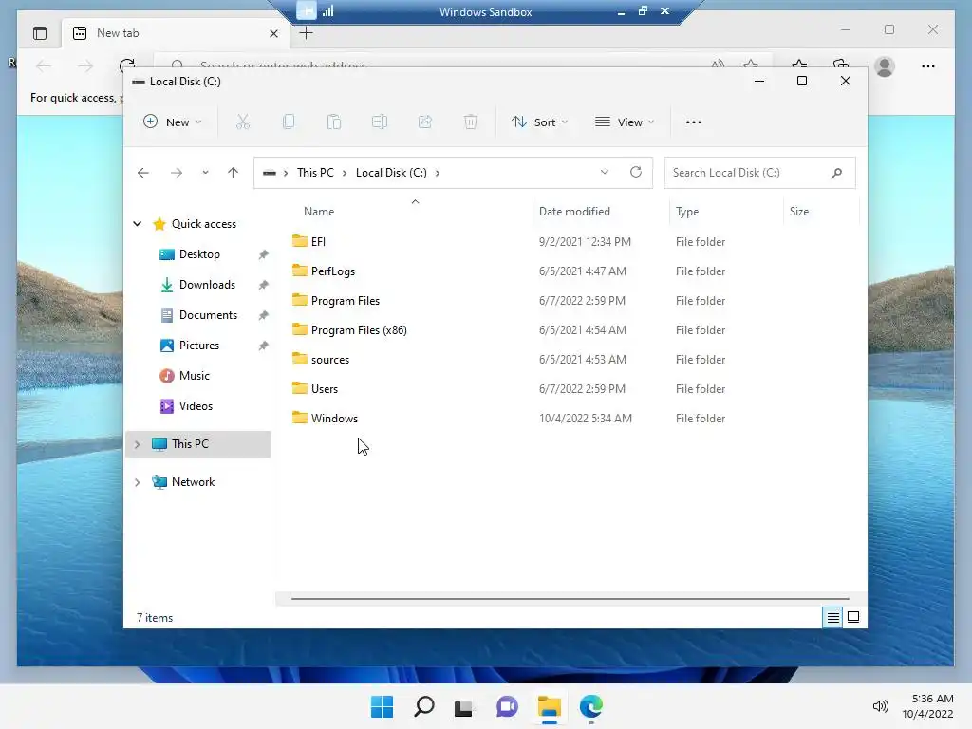Select the PerfLogs folder
Screen dimensions: 972x729
[x=333, y=271]
